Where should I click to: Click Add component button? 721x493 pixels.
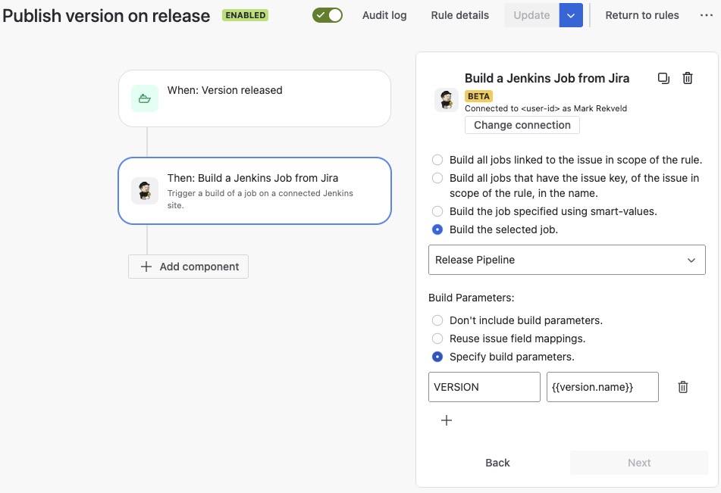188,267
